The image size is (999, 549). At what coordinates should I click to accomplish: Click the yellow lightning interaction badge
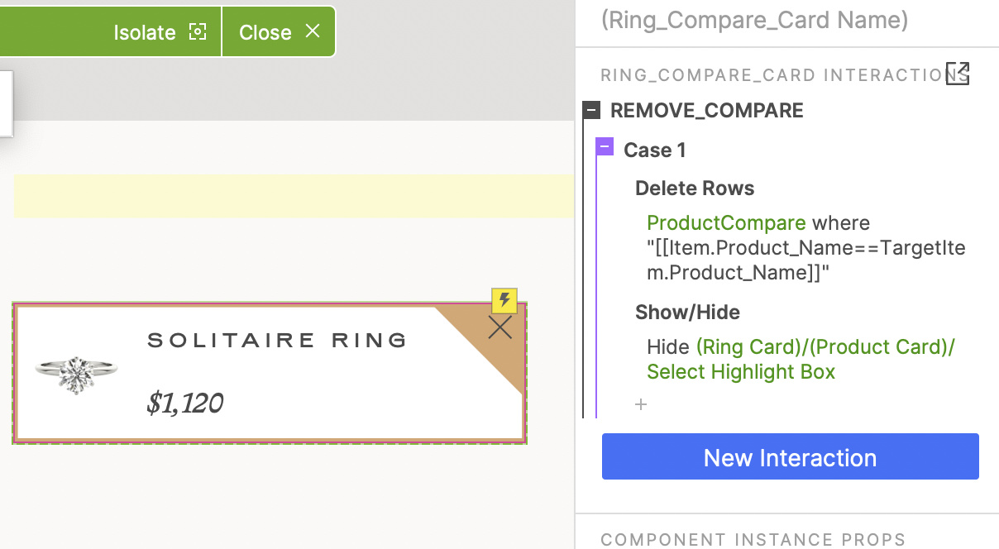(504, 300)
